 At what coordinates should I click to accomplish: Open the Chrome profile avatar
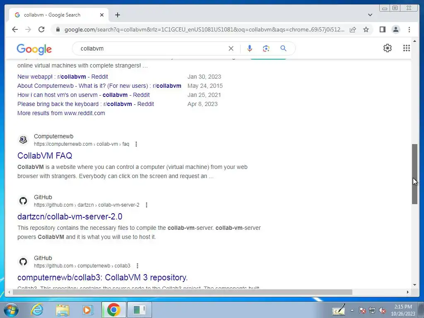(396, 29)
